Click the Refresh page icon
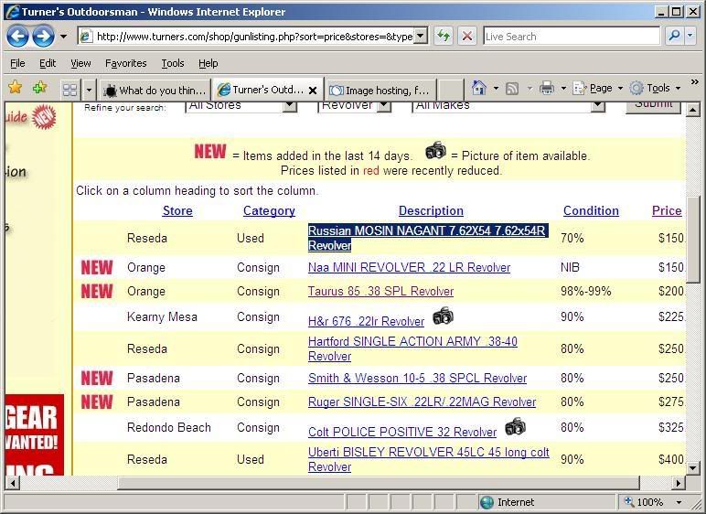 (x=444, y=37)
